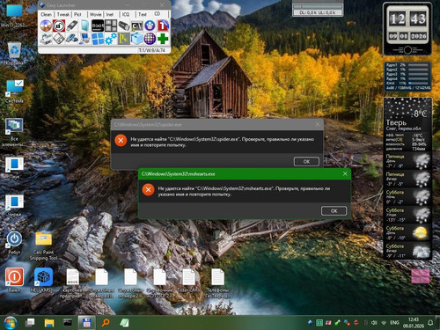Screen dimensions: 440x330
Task: Switch to the CD tab in Easy Launcher
Action: tap(158, 14)
